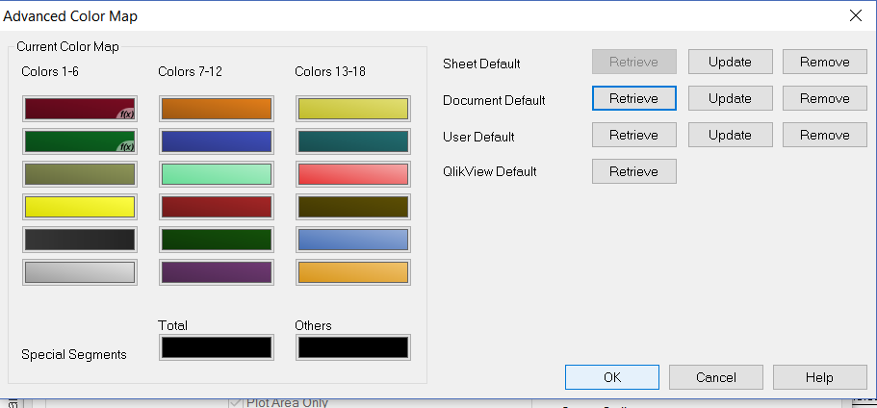Click the disabled Sheet Default Retrieve button
Image resolution: width=877 pixels, height=408 pixels.
(x=634, y=62)
